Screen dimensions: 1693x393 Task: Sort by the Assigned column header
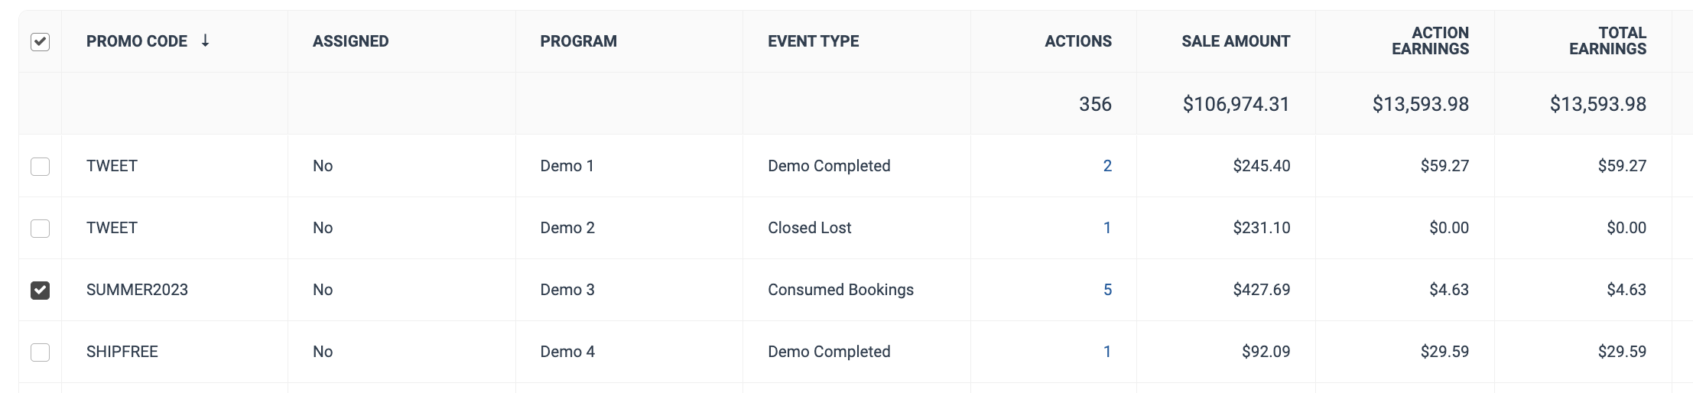[350, 41]
